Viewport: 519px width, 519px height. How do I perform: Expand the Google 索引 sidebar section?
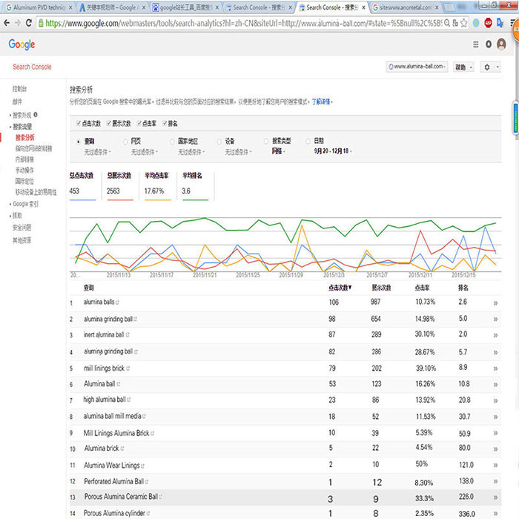click(x=25, y=204)
